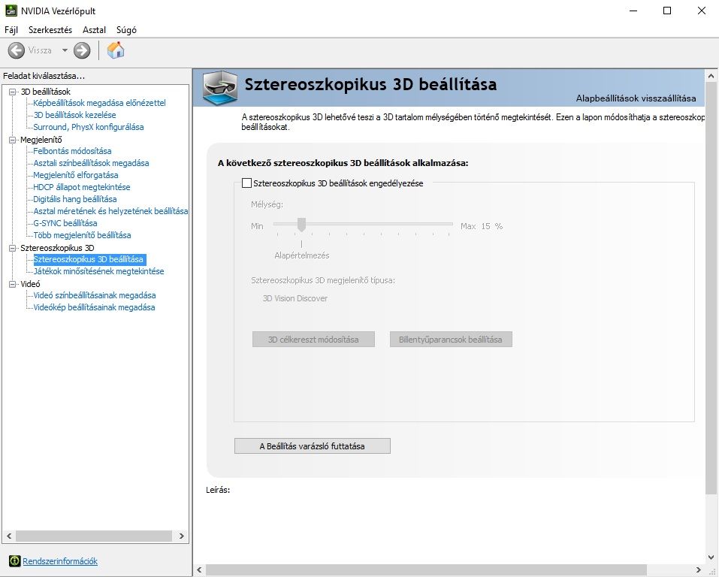The height and width of the screenshot is (577, 719).
Task: Click the NVIDIA title bar icon
Action: point(11,11)
